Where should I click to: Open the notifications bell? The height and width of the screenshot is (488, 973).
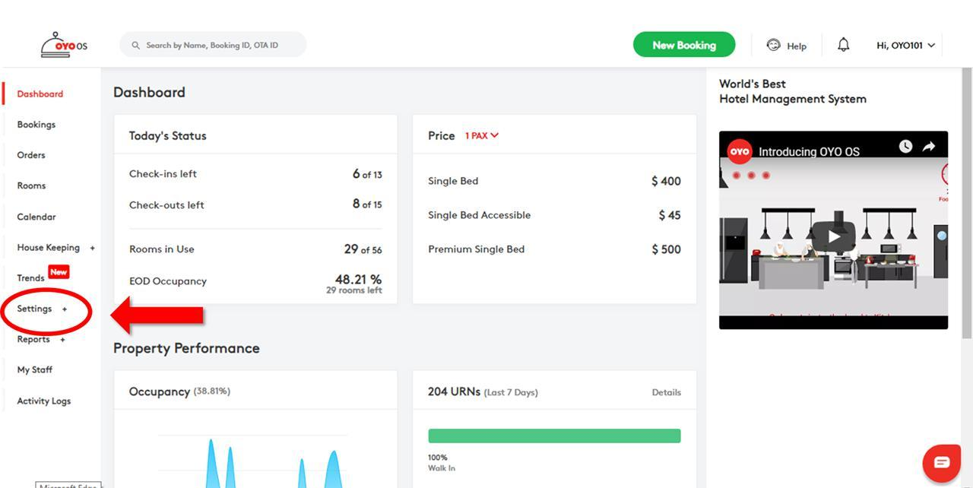[843, 45]
